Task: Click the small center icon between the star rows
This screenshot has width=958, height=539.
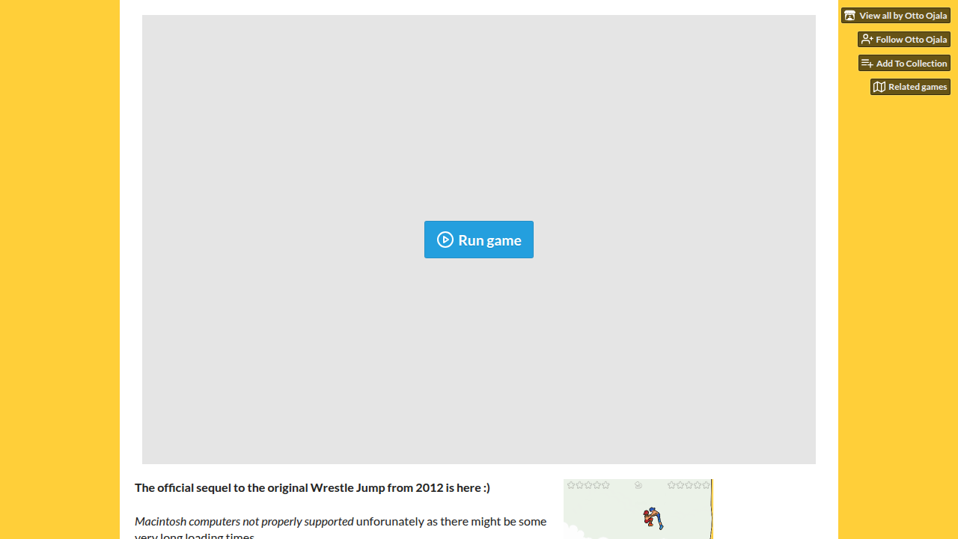Action: point(638,485)
